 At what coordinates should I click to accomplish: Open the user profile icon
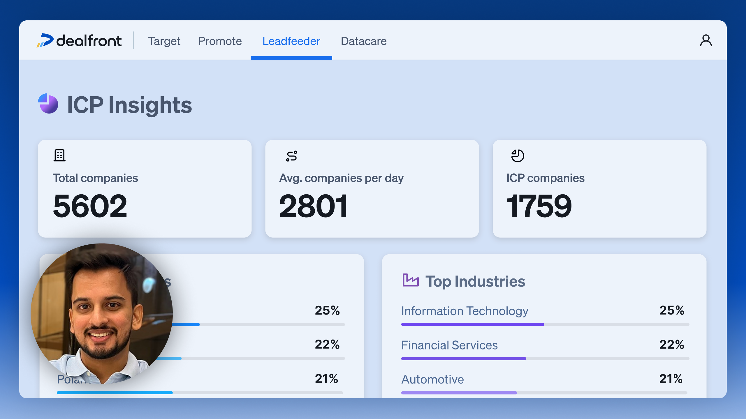(705, 41)
